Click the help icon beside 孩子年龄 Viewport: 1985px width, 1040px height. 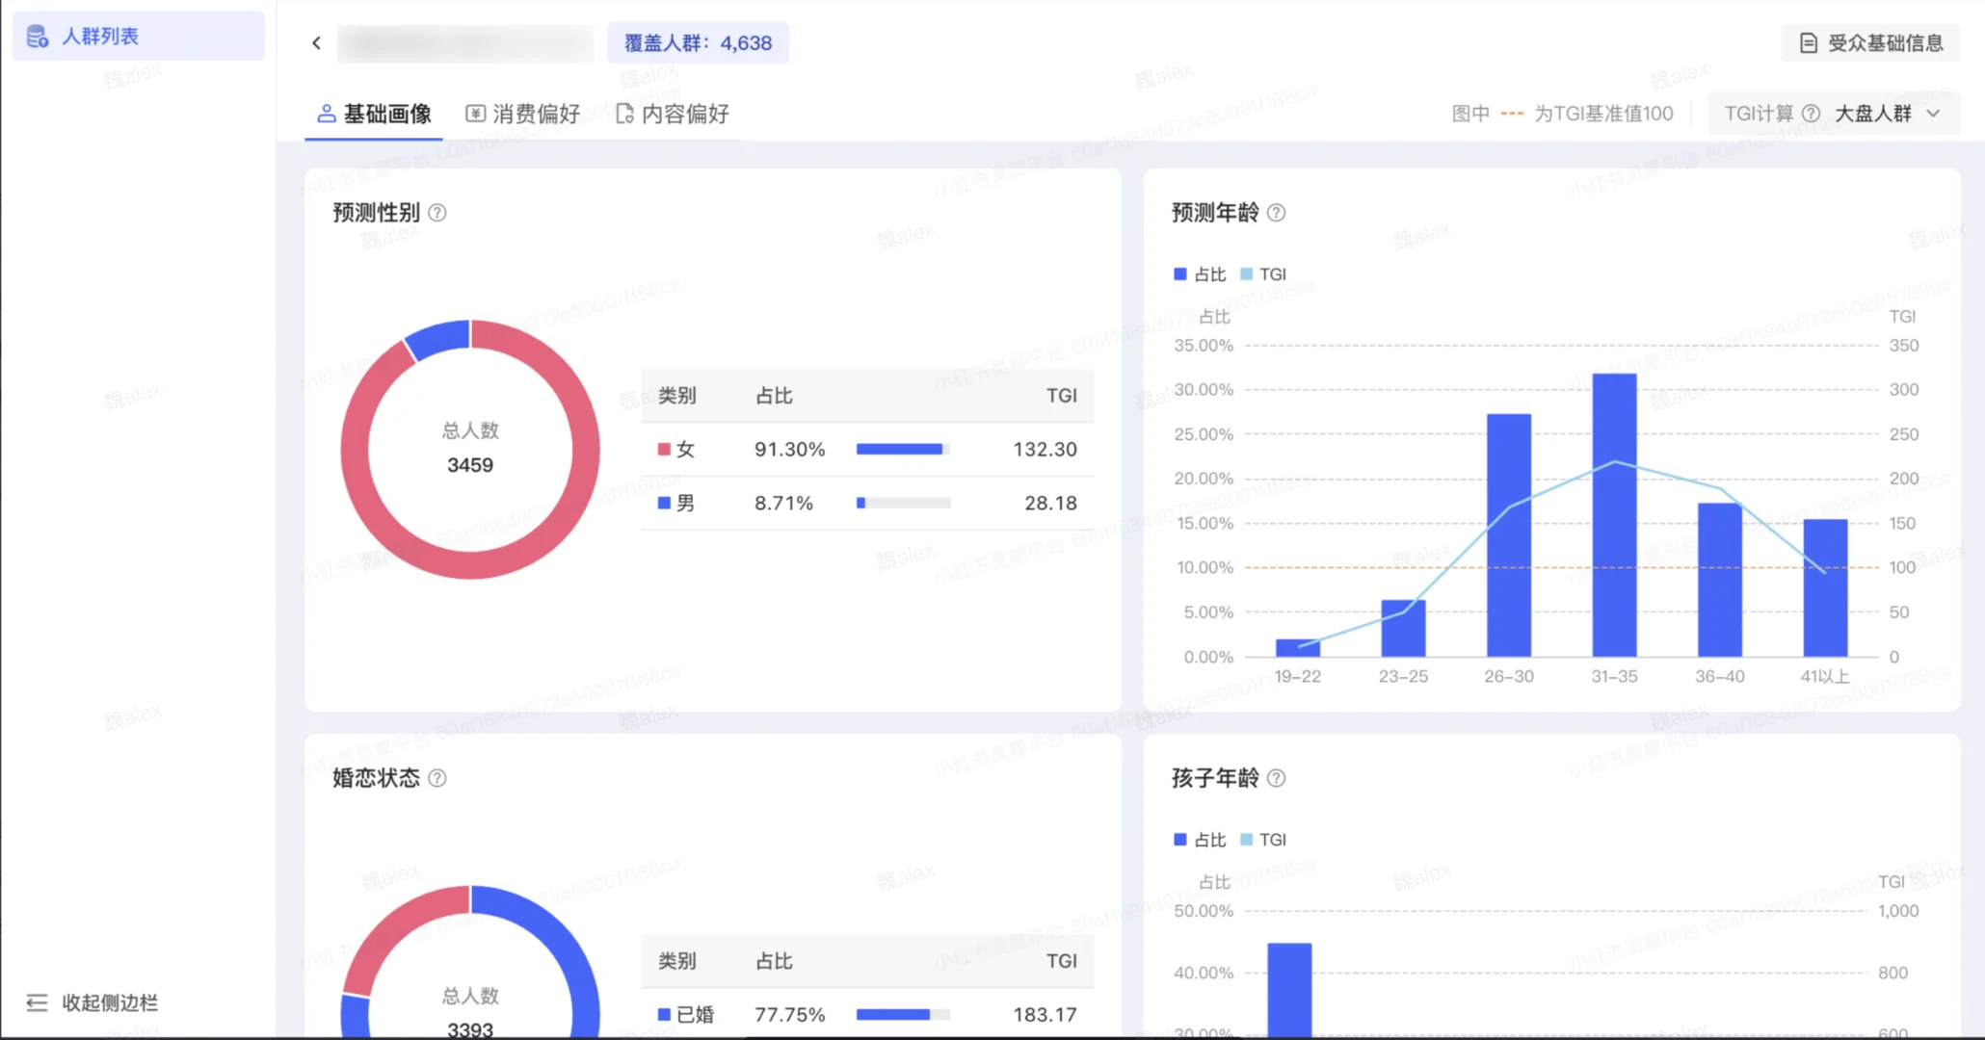[1276, 778]
